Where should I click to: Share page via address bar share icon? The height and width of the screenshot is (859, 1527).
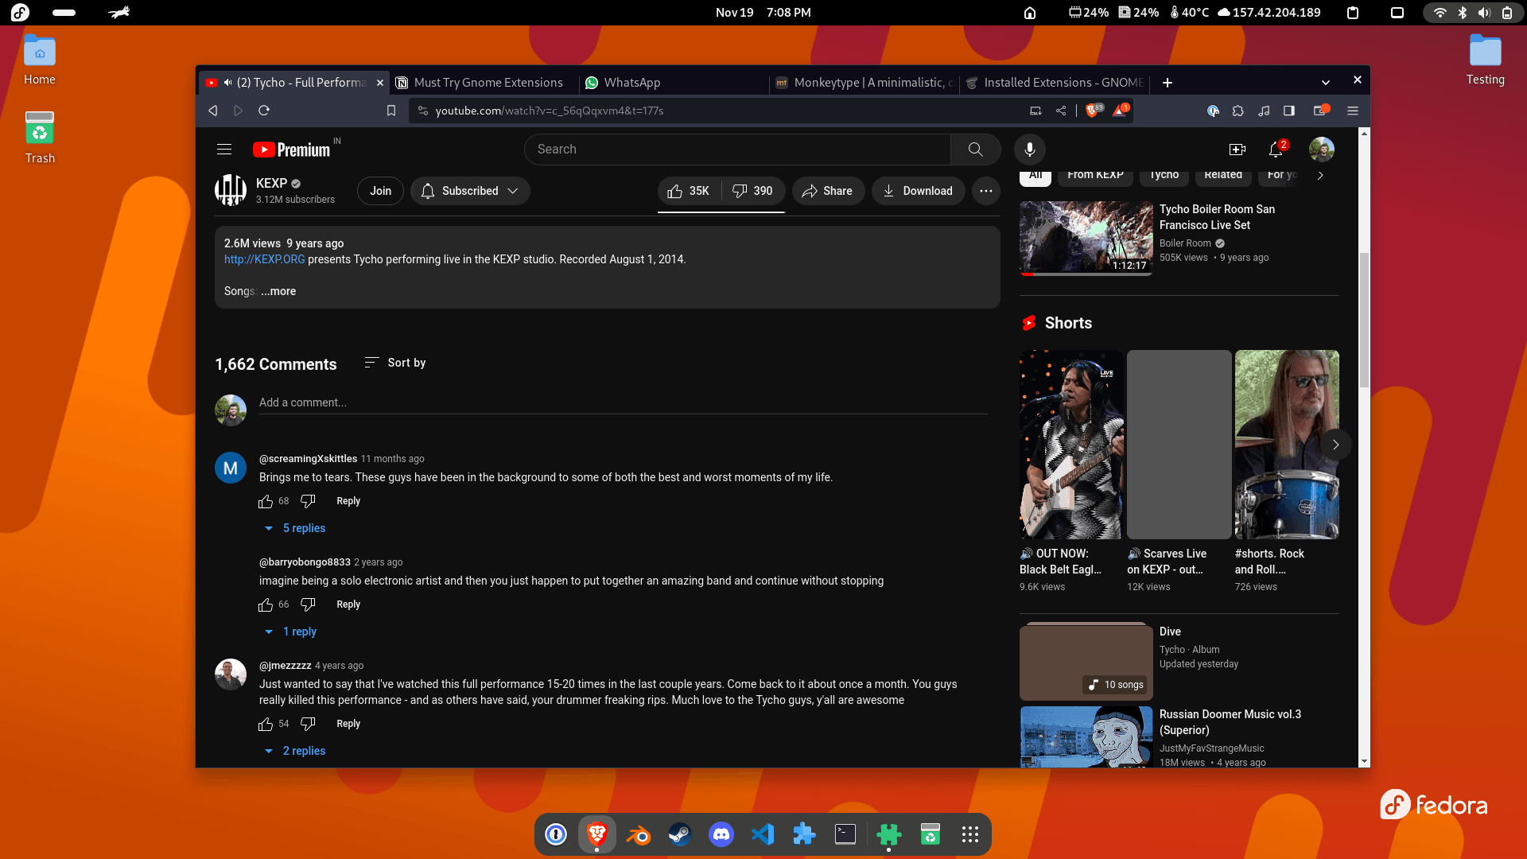tap(1061, 111)
